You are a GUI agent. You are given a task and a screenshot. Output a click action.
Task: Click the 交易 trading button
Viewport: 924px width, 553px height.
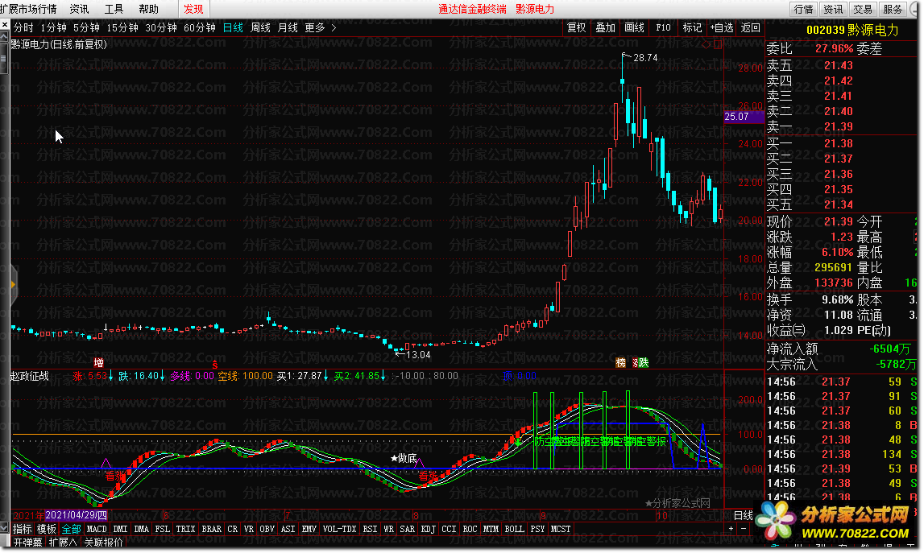tap(863, 9)
